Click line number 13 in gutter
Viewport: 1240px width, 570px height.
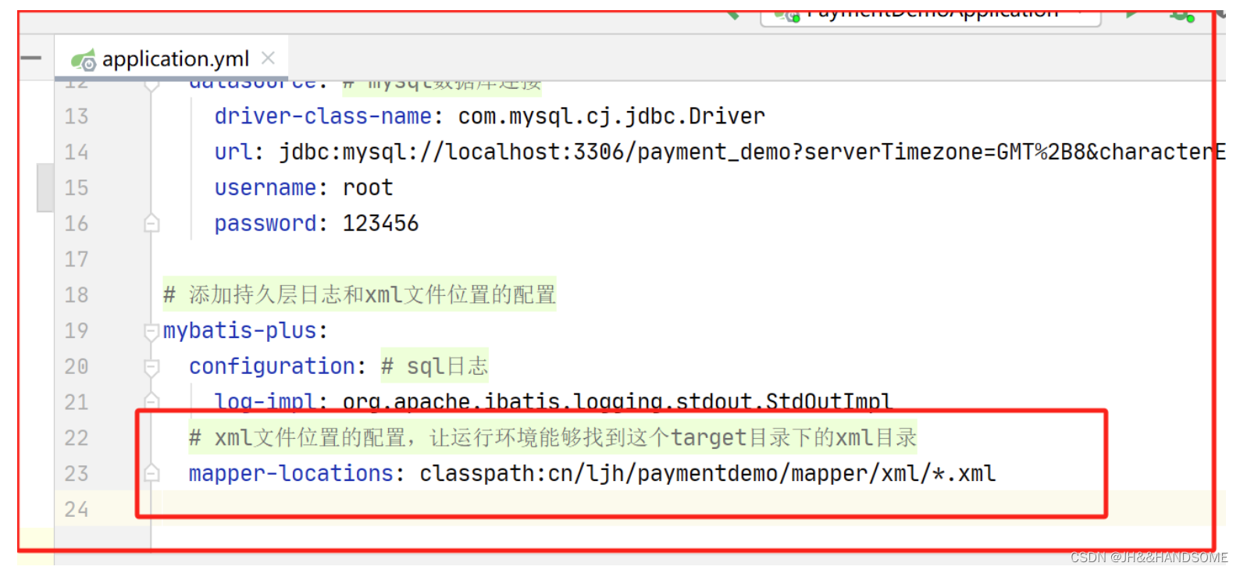click(77, 116)
